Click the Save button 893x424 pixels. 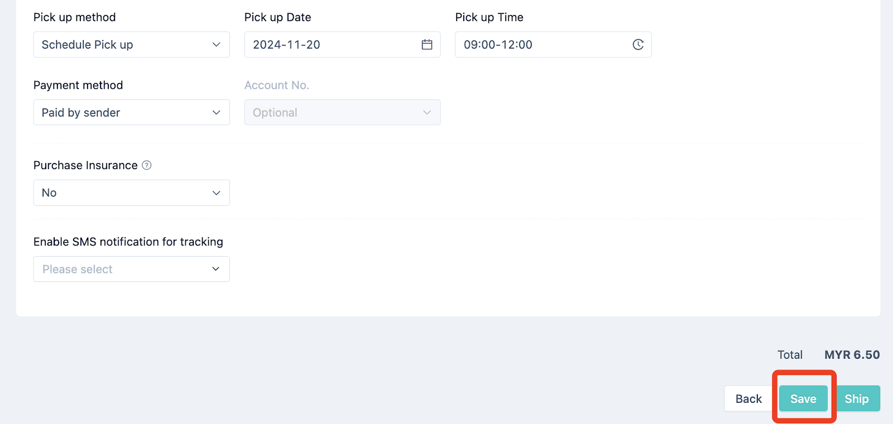point(803,399)
